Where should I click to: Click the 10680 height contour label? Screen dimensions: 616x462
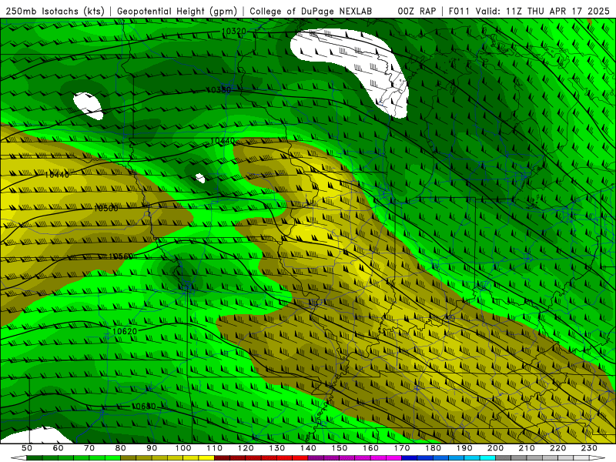coord(143,407)
